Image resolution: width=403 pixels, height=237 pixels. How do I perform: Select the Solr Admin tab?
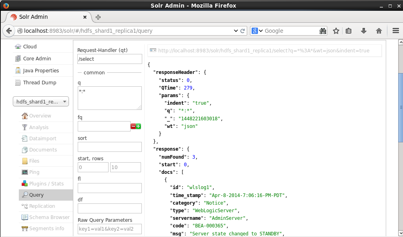[x=48, y=17]
